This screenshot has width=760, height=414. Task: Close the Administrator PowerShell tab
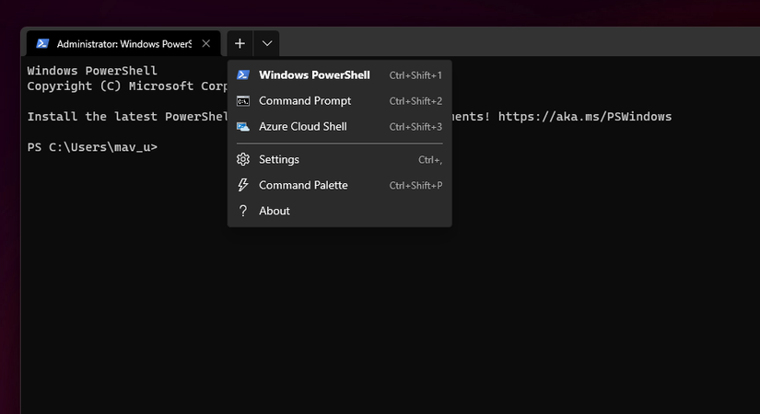[206, 43]
